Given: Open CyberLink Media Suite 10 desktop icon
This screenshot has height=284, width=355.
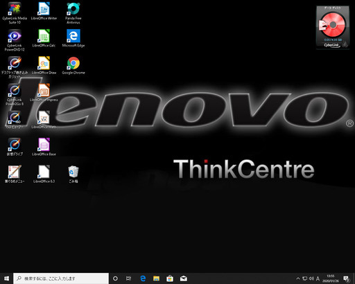Looking at the screenshot, I should (15, 13).
